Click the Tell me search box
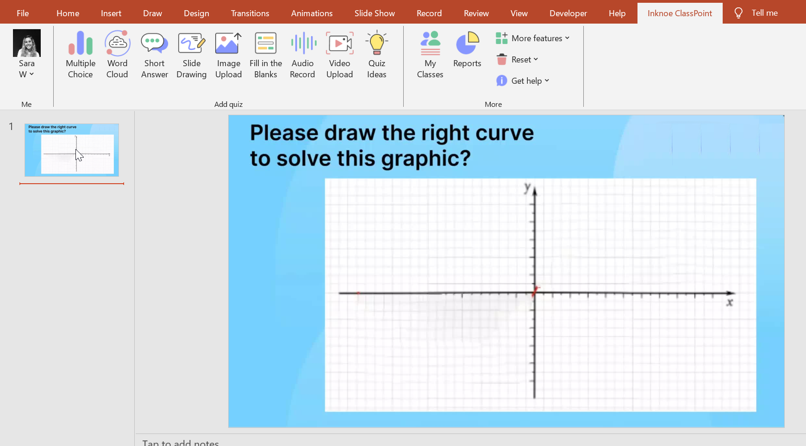Viewport: 806px width, 446px height. (x=764, y=13)
